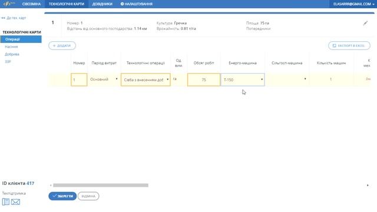Image resolution: width=377 pixels, height=212 pixels.
Task: Click the scrollbar left arrow
Action: pos(51,185)
